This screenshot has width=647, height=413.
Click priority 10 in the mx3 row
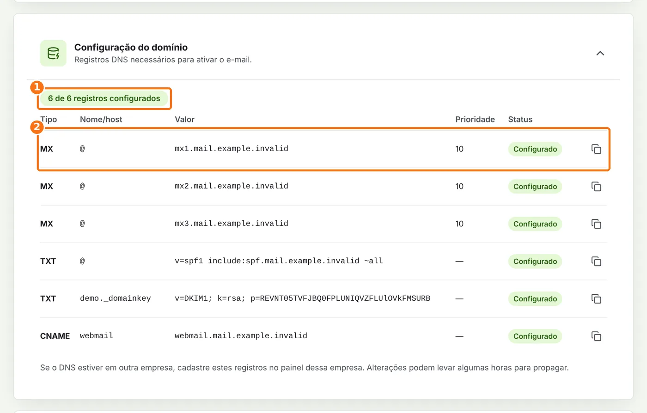click(x=459, y=224)
